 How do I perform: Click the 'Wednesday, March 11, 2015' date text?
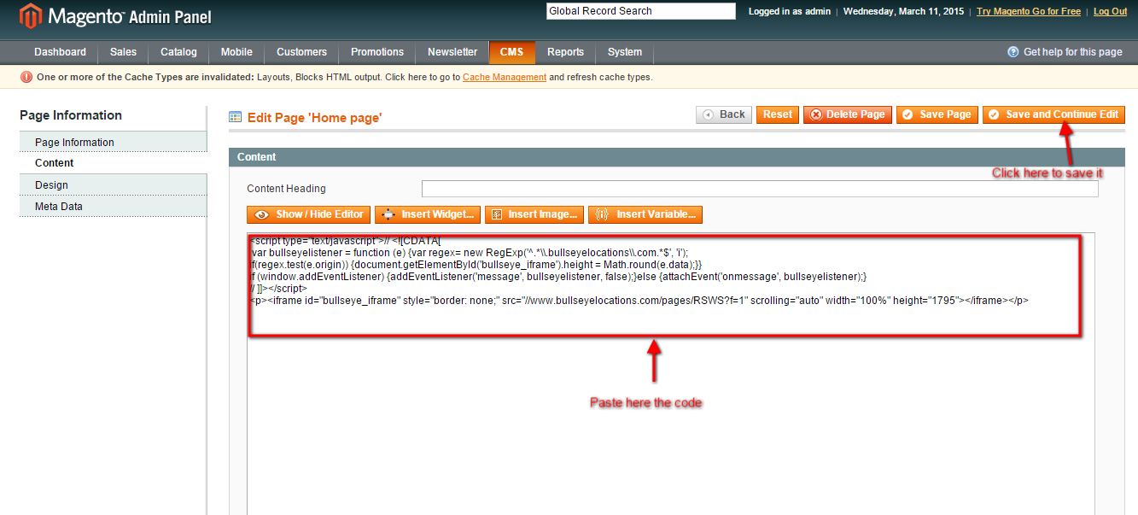point(904,11)
